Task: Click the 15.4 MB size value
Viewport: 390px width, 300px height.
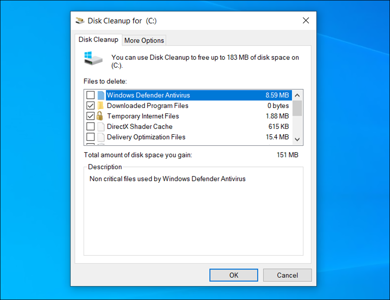Action: pyautogui.click(x=277, y=137)
